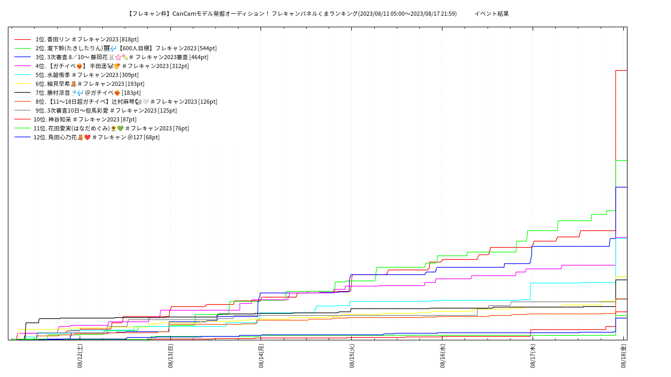
Task: Click the black legend line for 7位
Action: pos(23,93)
